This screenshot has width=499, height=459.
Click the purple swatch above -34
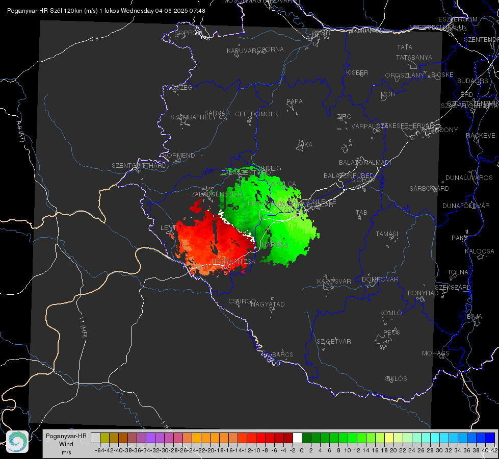point(150,438)
